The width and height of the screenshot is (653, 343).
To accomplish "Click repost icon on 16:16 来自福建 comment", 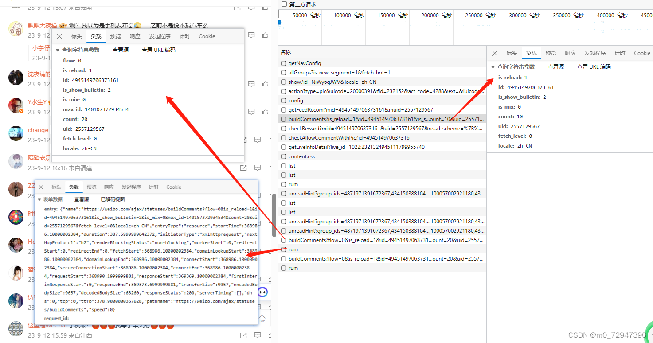I will 243,168.
